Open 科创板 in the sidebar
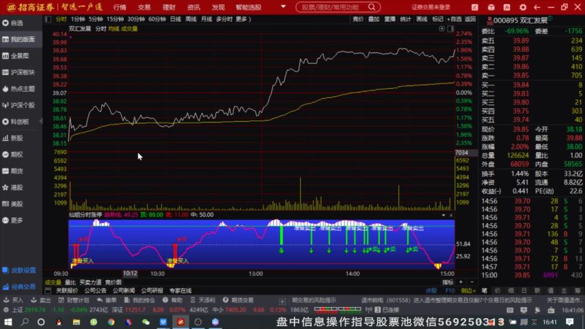Image resolution: width=585 pixels, height=329 pixels. (x=16, y=122)
